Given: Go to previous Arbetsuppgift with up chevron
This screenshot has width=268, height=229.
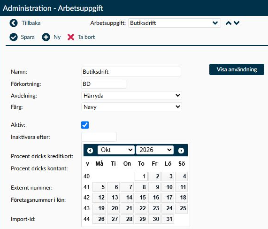Looking at the screenshot, I should [x=229, y=23].
